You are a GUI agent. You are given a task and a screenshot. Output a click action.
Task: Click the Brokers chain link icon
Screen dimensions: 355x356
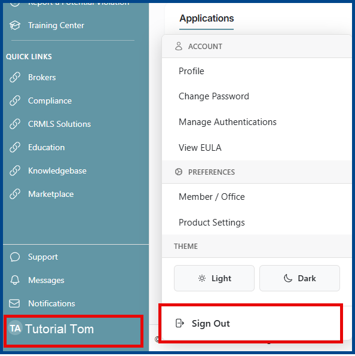point(15,77)
